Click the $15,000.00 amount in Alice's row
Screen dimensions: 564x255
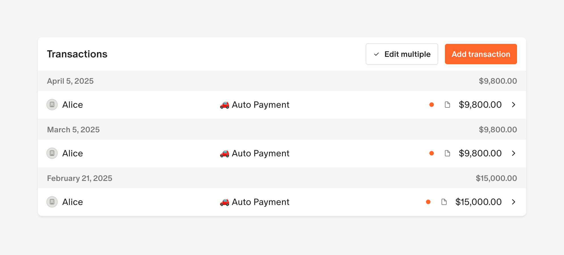click(478, 202)
